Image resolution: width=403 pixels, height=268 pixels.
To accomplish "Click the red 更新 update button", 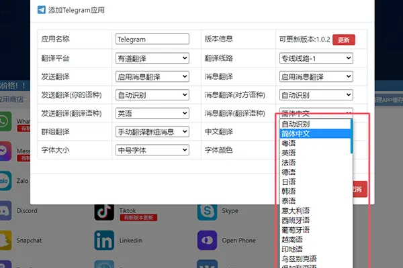I will [x=344, y=40].
